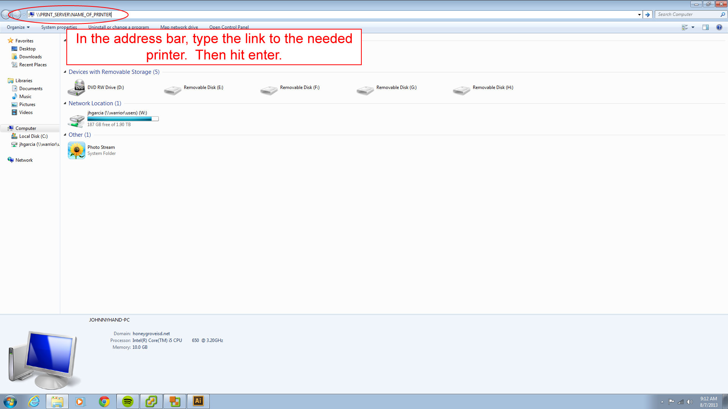Screen dimensions: 728x409
Task: Toggle the preview pane icon
Action: 706,27
